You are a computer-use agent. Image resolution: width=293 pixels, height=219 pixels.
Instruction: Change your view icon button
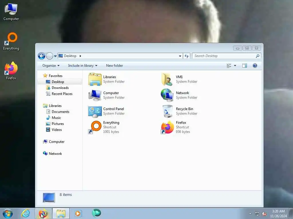tap(229, 66)
